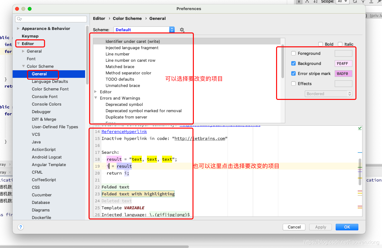Screen dimensions: 382x248
Task: Enable the Italic checkbox
Action: (340, 44)
